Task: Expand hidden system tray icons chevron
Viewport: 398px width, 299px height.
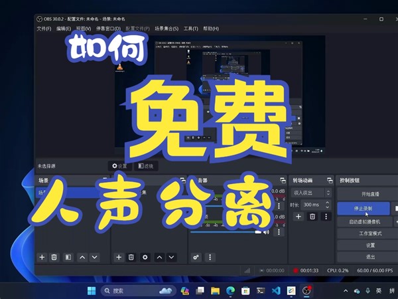Action: click(346, 290)
